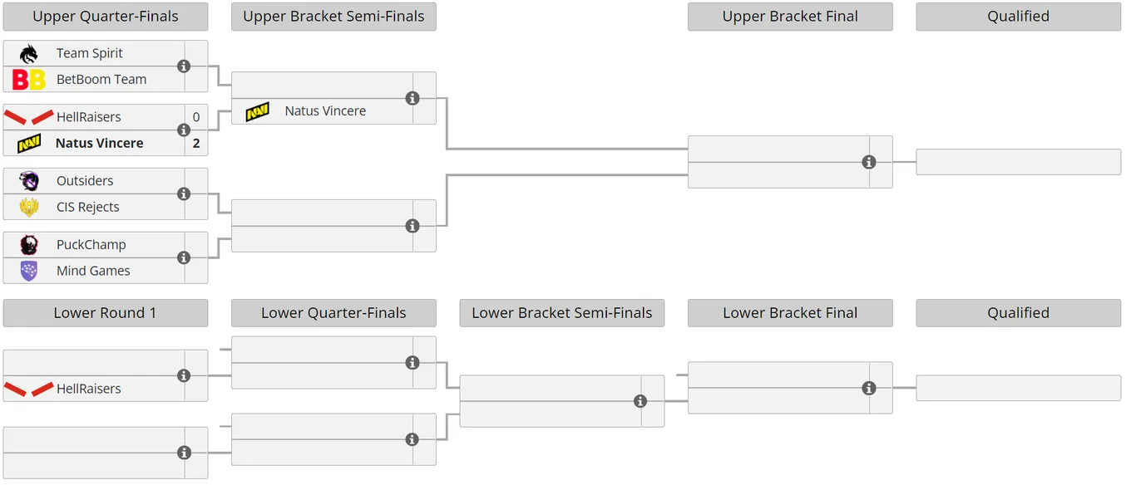The height and width of the screenshot is (485, 1131).
Task: Click the Team Spirit dragon logo
Action: (29, 54)
